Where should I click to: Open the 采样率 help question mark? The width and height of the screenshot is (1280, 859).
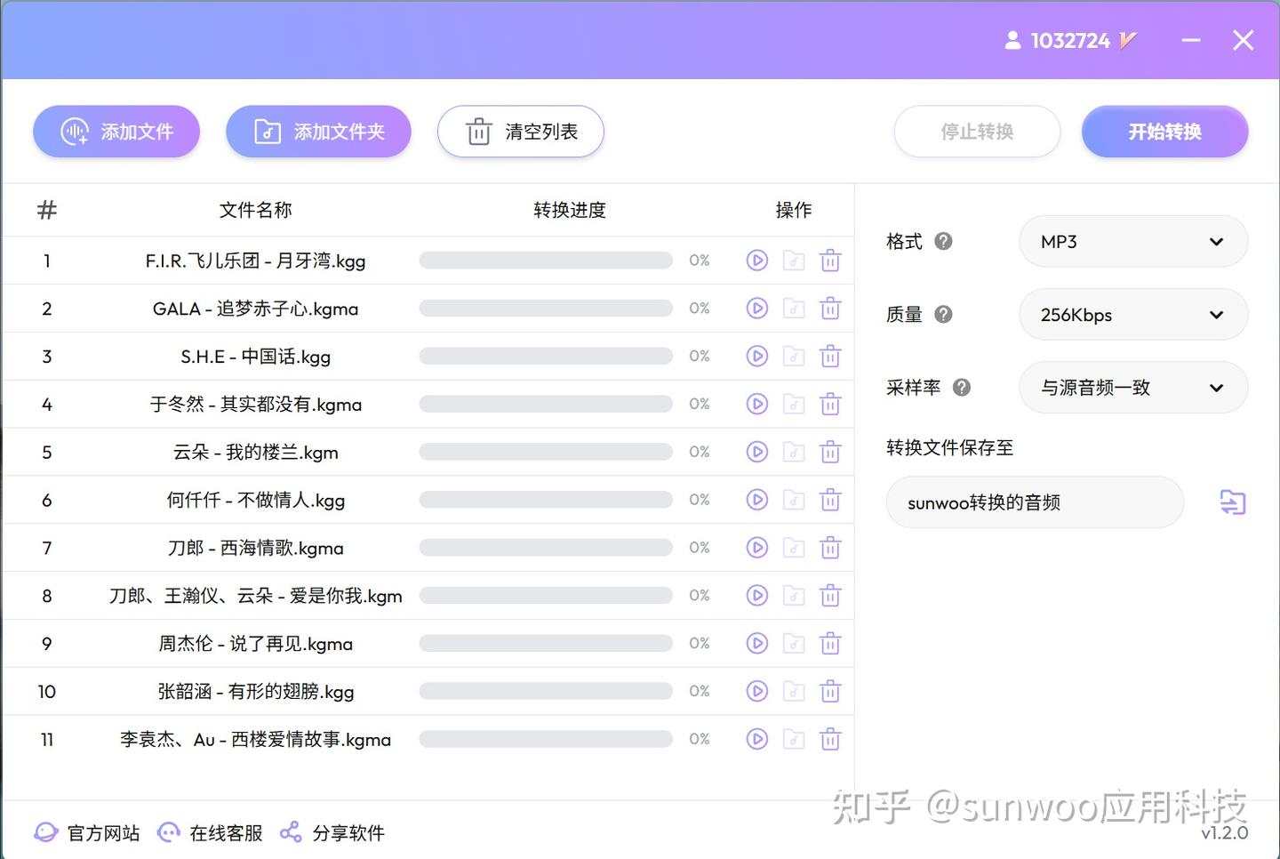[x=961, y=387]
